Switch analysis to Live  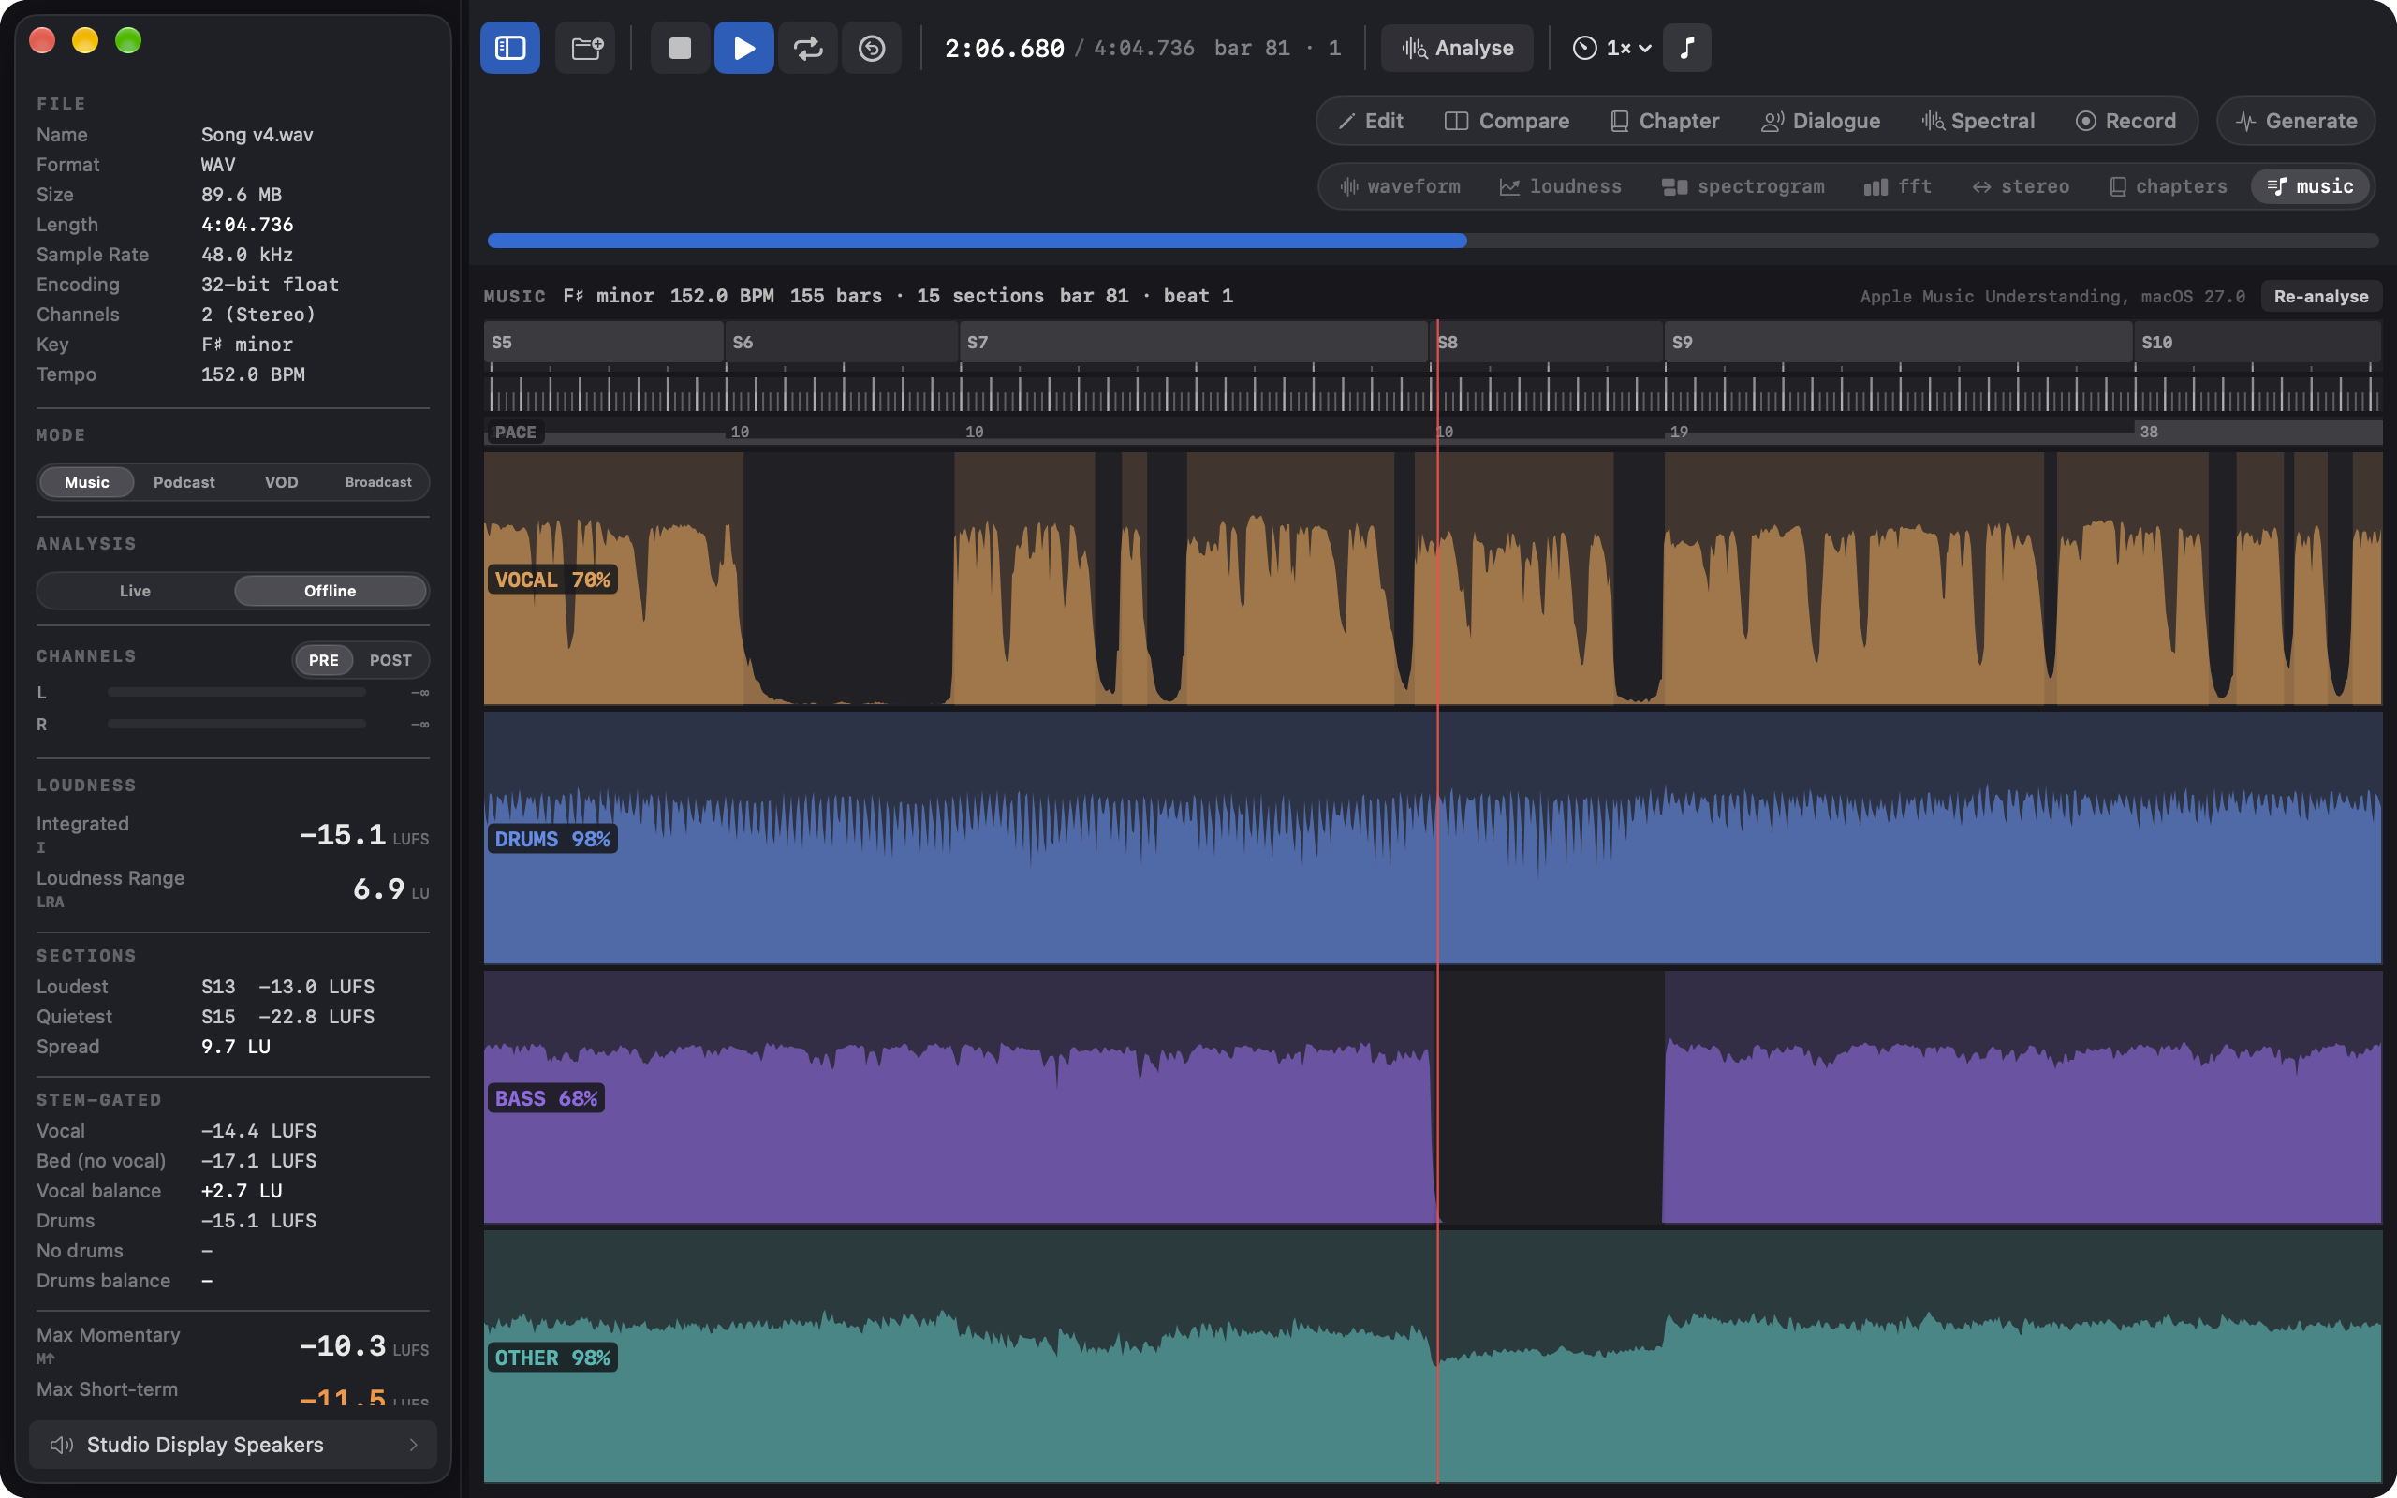[x=136, y=591]
